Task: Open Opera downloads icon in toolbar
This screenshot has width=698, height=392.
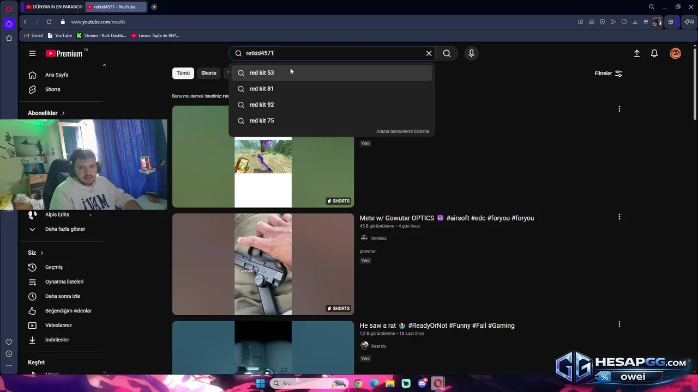Action: pos(635,22)
